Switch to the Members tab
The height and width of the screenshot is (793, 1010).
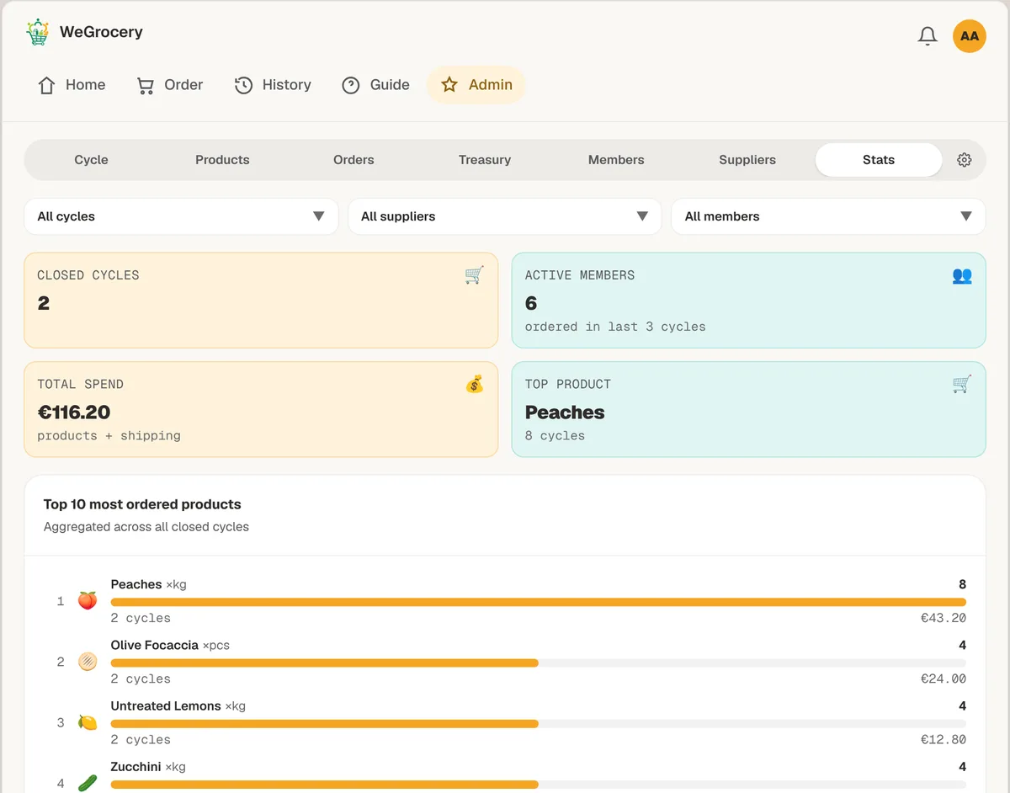pyautogui.click(x=616, y=160)
